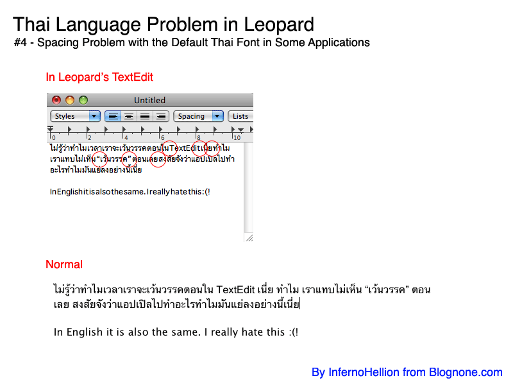Click the align right button
Screen dimensions: 513x385
tap(161, 116)
